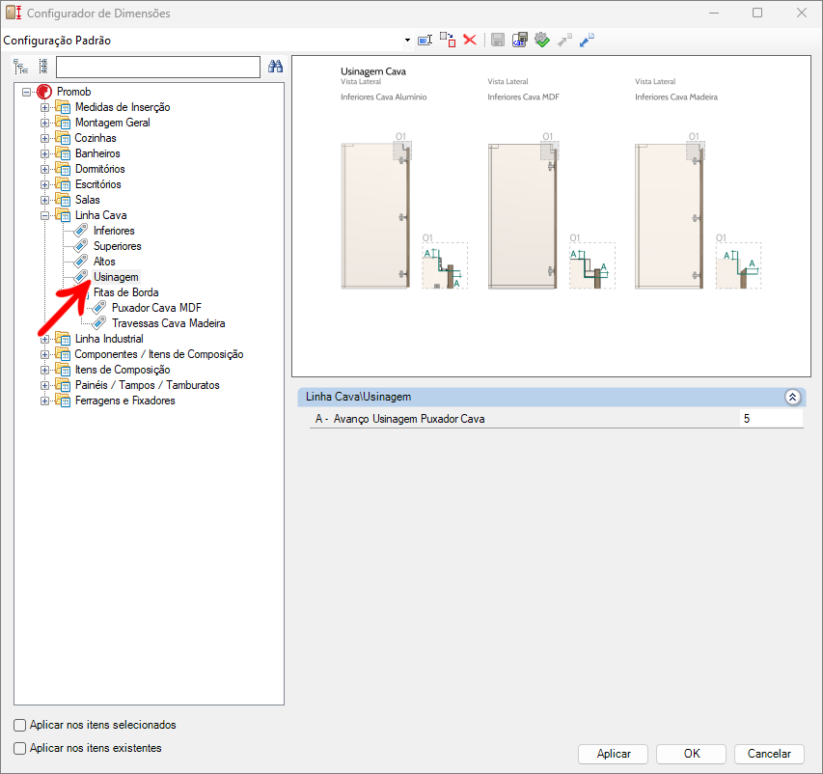Click the duplicate configuration icon
The width and height of the screenshot is (823, 774).
(448, 40)
